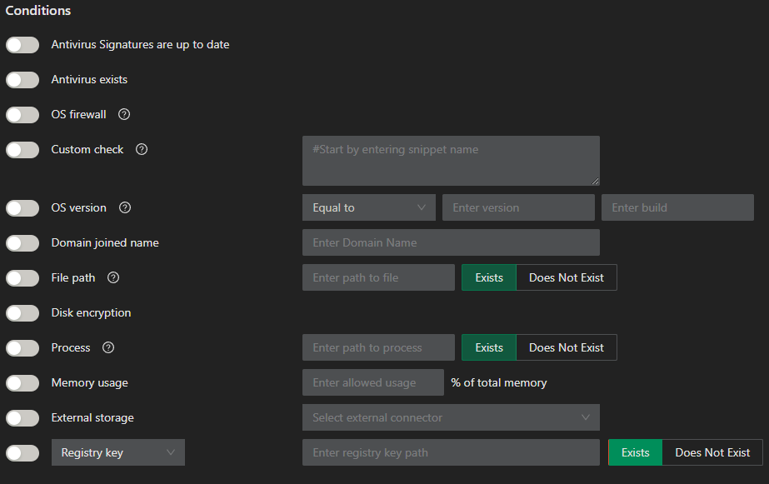Click the help icon beside Custom check
The height and width of the screenshot is (484, 769).
pos(142,149)
